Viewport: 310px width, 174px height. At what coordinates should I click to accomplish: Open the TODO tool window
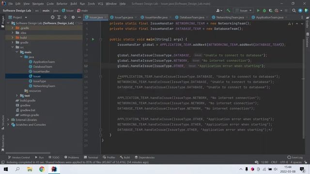coord(54,158)
